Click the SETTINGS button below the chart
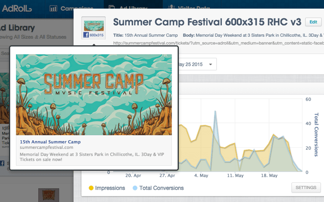The width and height of the screenshot is (324, 202). 306,188
